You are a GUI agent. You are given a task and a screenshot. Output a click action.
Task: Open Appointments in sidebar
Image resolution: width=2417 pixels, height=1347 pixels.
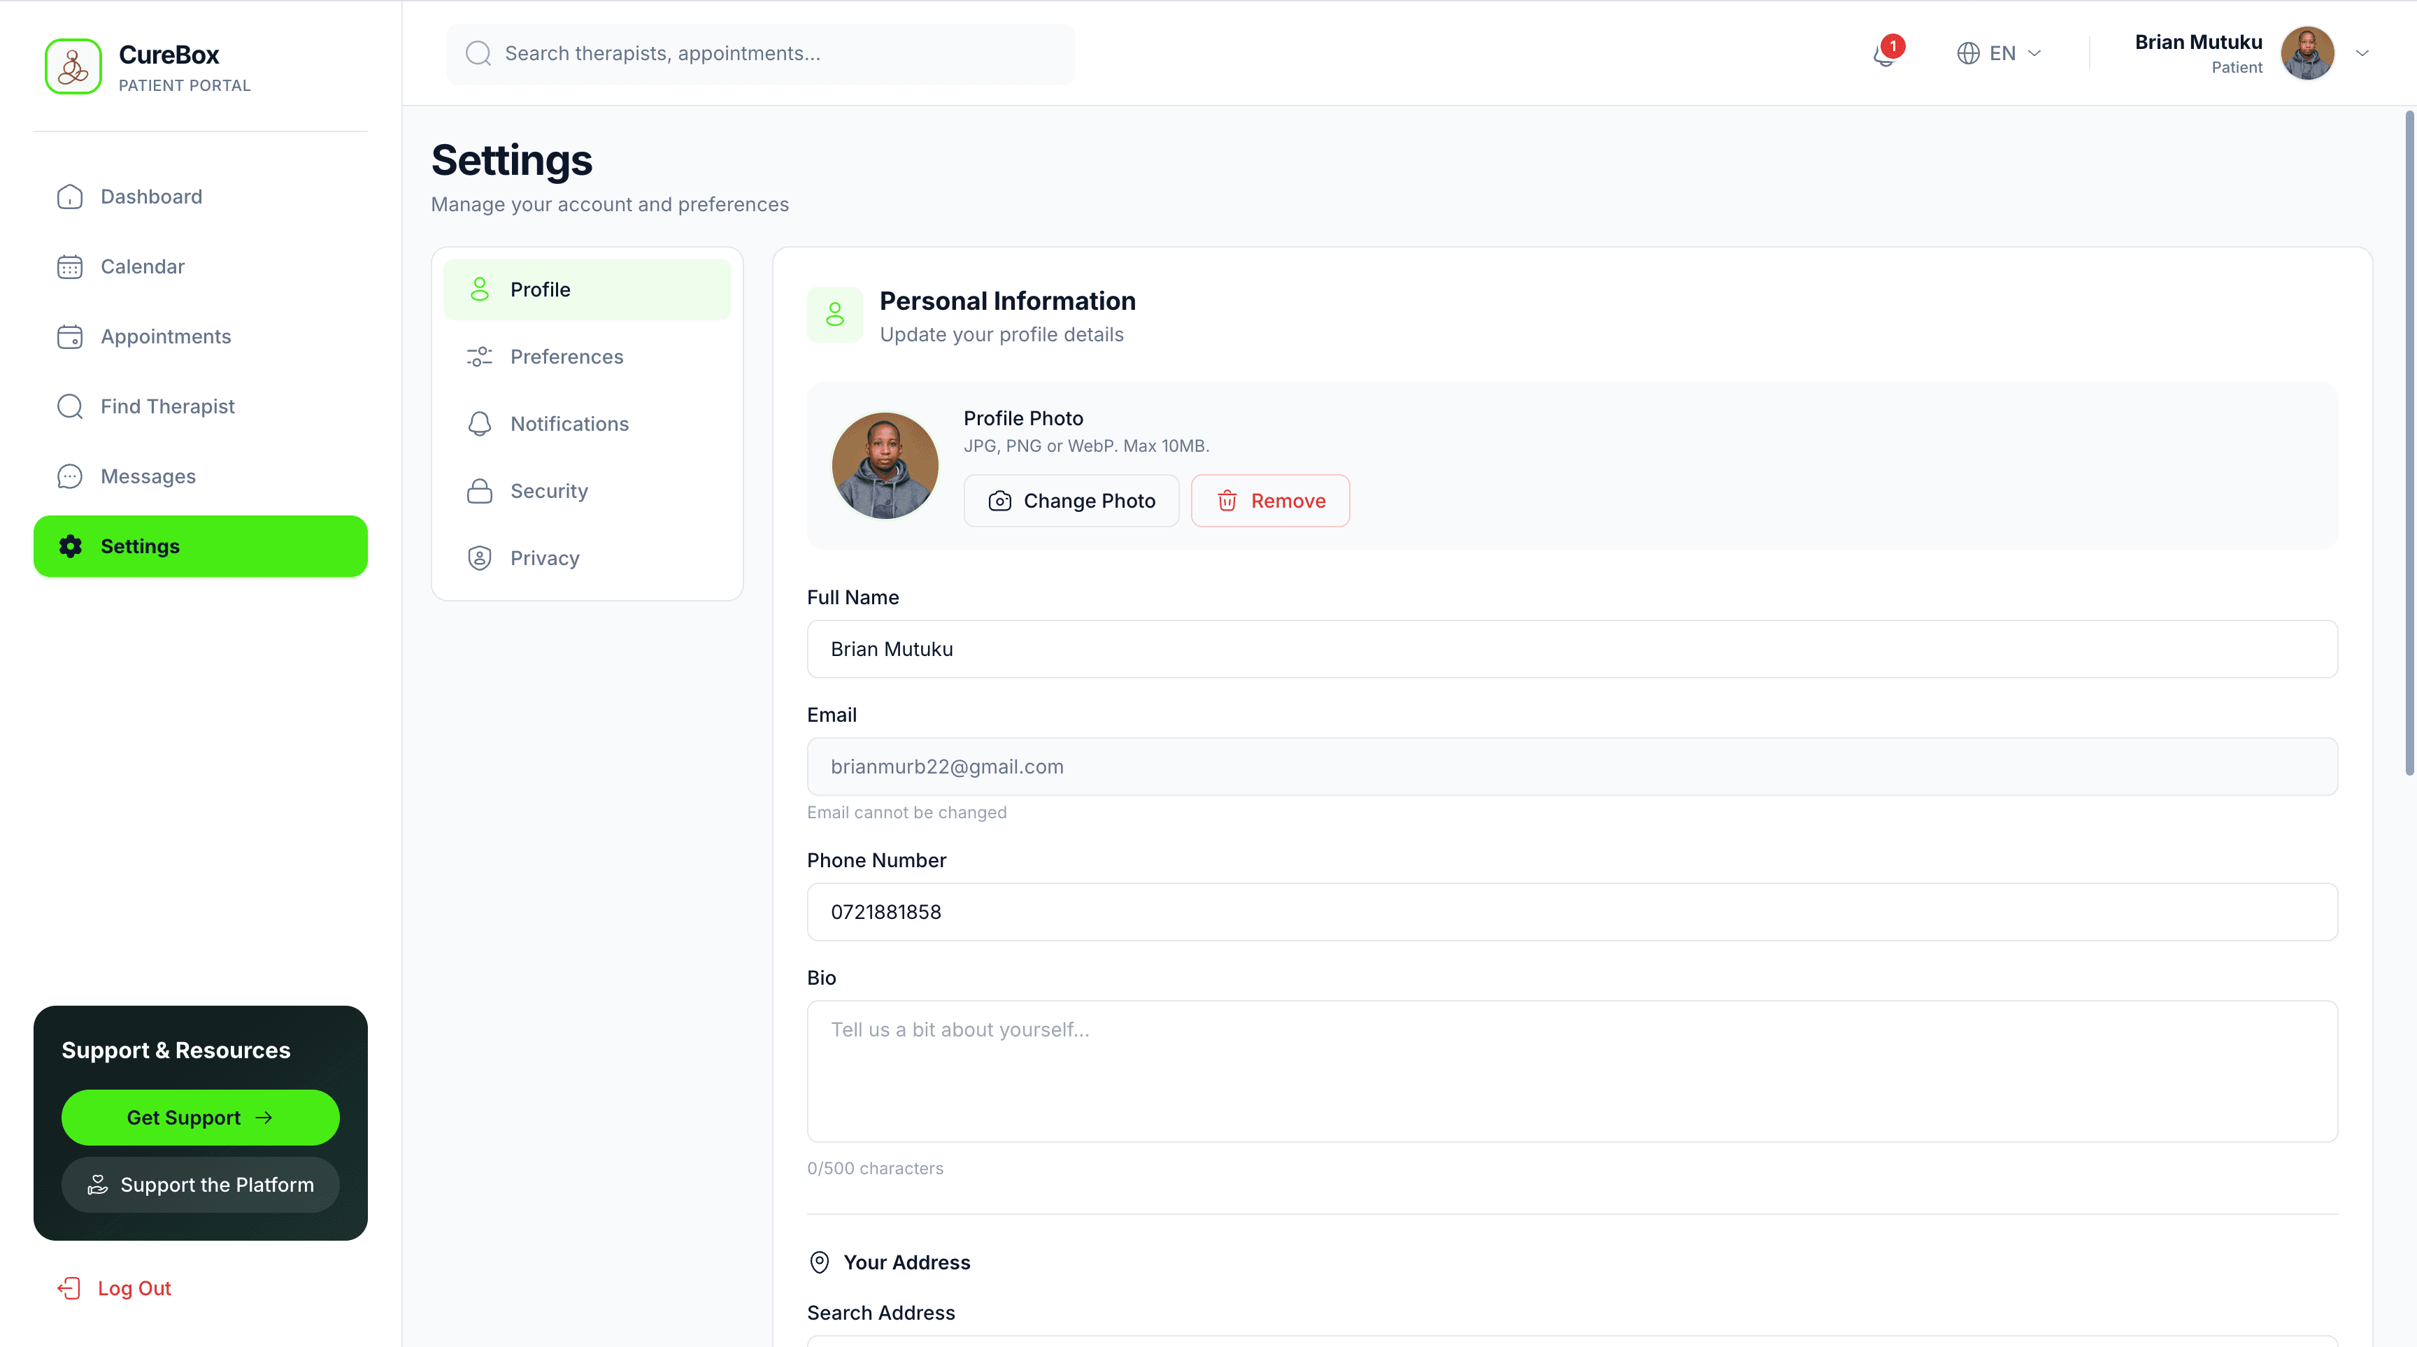point(165,337)
